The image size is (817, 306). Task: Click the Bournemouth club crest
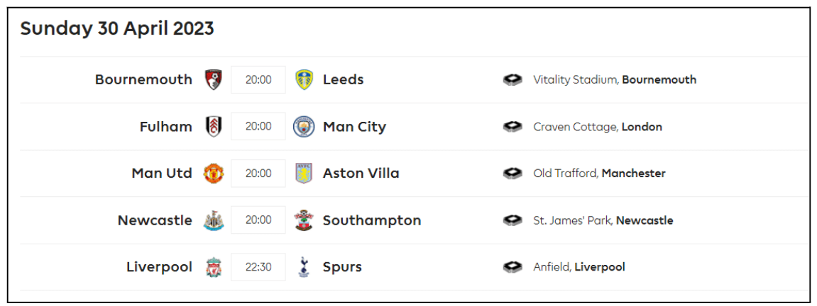coord(213,79)
